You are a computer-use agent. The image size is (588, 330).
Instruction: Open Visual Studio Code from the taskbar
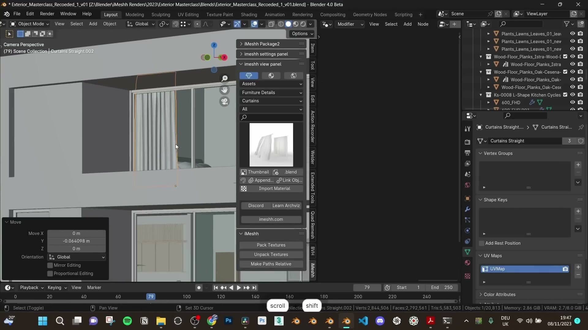pyautogui.click(x=363, y=321)
